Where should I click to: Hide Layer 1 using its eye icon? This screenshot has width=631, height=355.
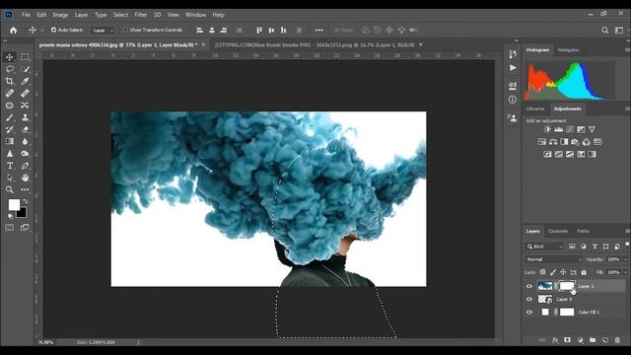(x=529, y=286)
